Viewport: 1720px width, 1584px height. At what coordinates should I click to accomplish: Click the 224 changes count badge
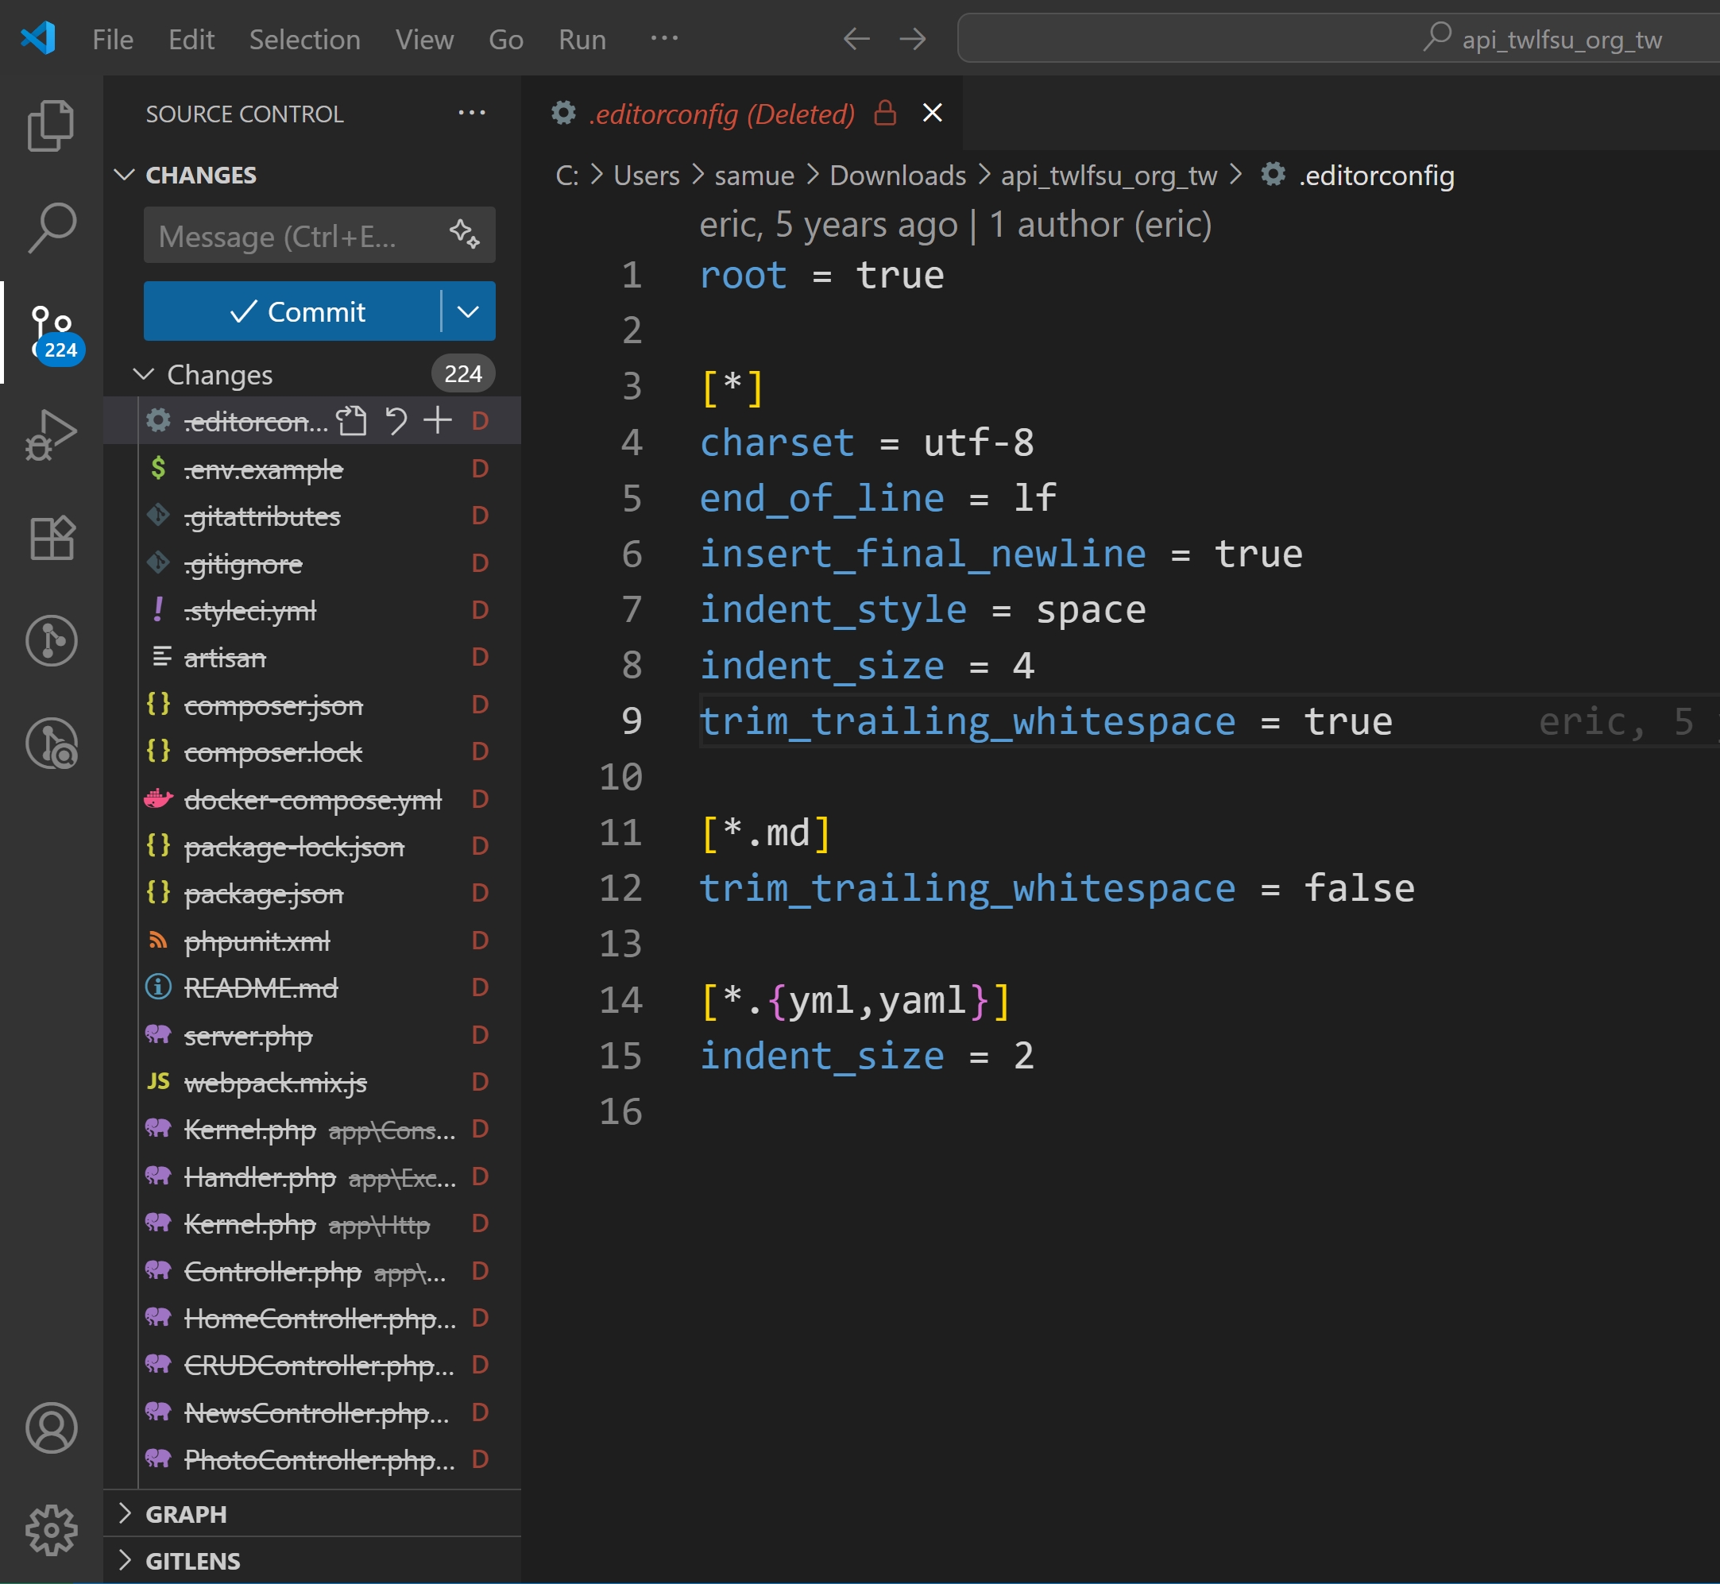click(x=463, y=373)
